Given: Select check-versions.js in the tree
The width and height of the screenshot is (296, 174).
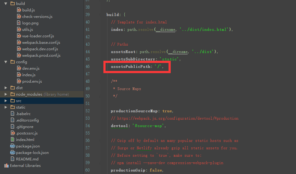Looking at the screenshot, I should tap(37, 17).
